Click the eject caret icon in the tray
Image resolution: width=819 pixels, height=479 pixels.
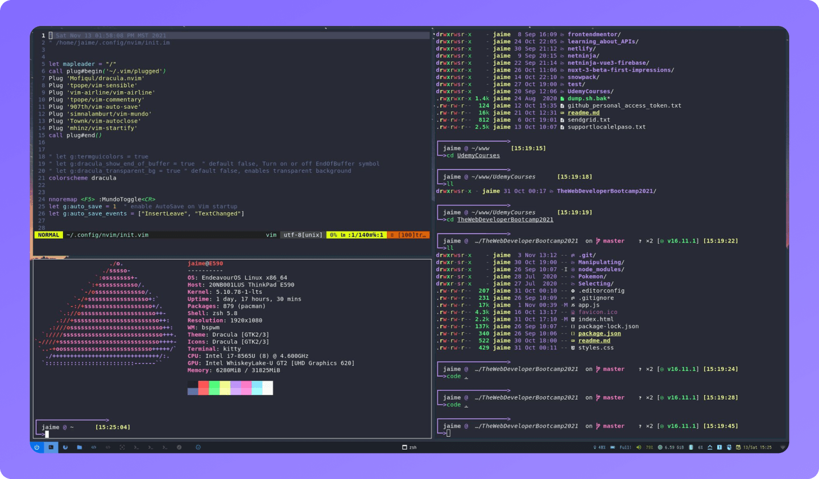click(710, 447)
